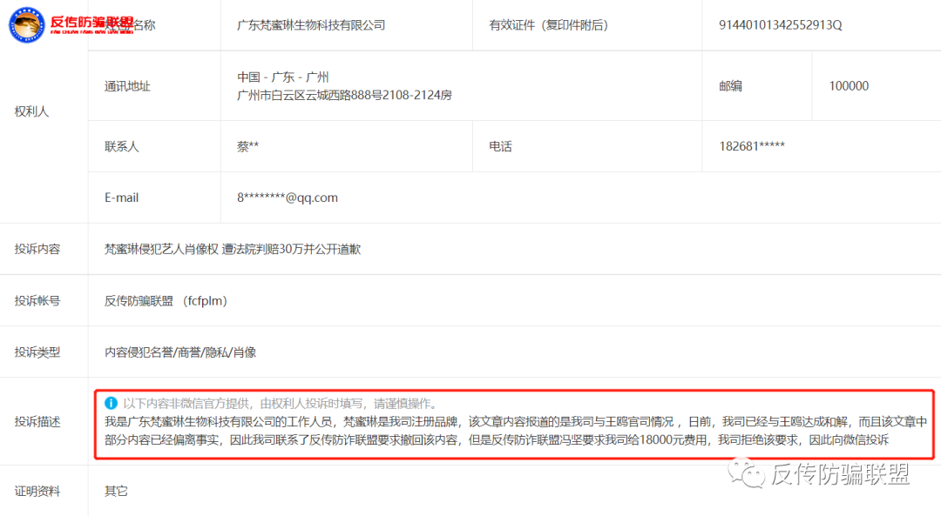The height and width of the screenshot is (516, 941).
Task: Click the E-mail label
Action: pos(121,198)
